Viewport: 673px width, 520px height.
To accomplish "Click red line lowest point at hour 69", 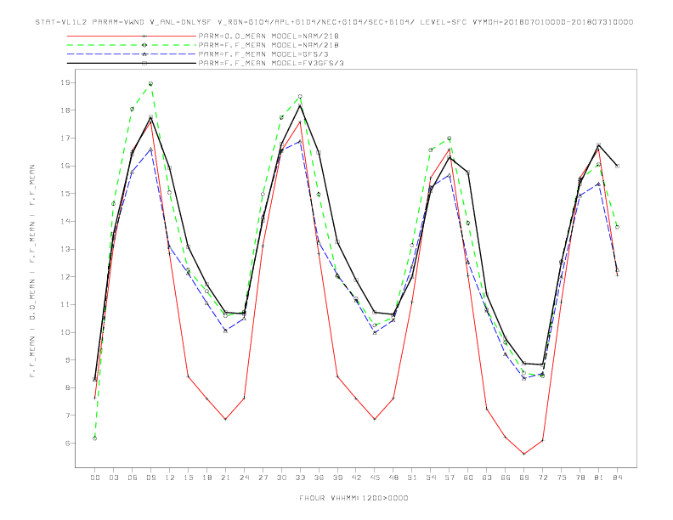I will [524, 454].
